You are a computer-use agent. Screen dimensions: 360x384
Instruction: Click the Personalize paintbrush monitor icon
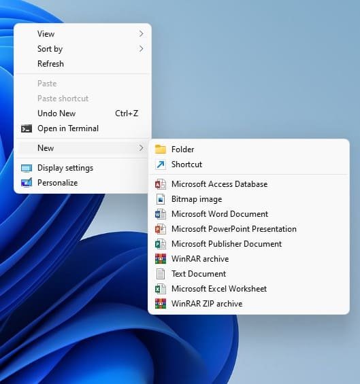27,183
